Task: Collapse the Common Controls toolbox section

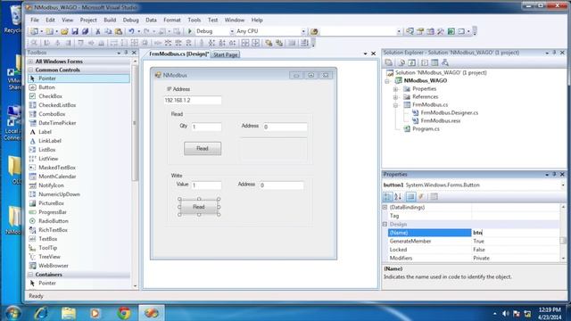Action: [x=31, y=70]
